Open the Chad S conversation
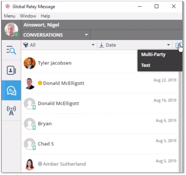The image size is (186, 175). coord(100,144)
